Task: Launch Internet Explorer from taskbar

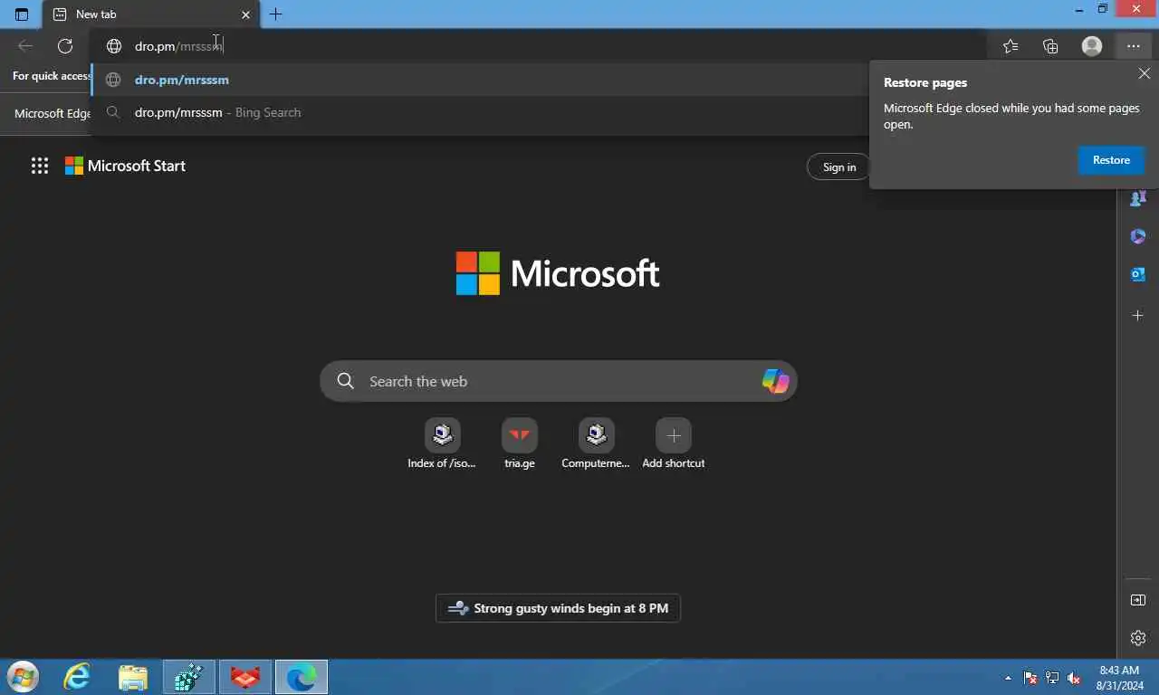Action: click(77, 676)
